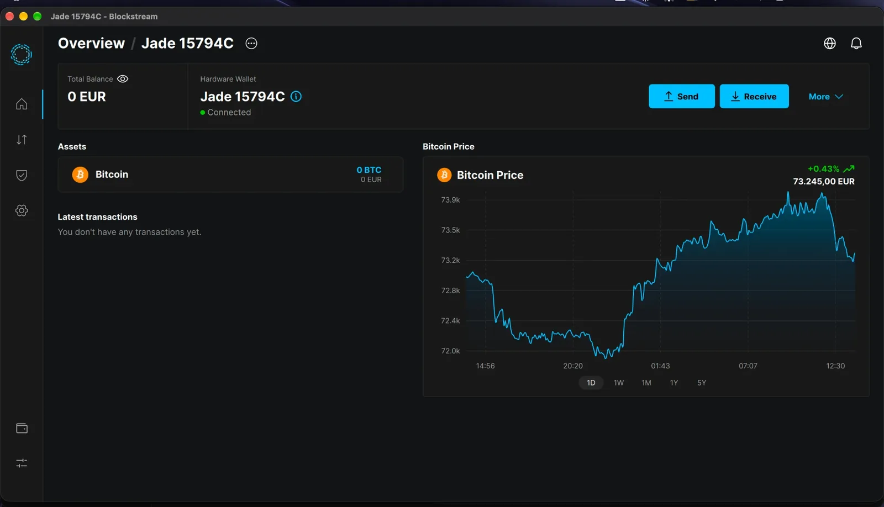The height and width of the screenshot is (507, 884).
Task: Select the 1M chart range
Action: pyautogui.click(x=646, y=383)
